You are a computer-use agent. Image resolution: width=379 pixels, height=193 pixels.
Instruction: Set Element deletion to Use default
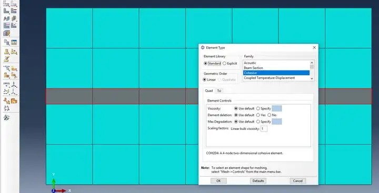[x=244, y=115]
